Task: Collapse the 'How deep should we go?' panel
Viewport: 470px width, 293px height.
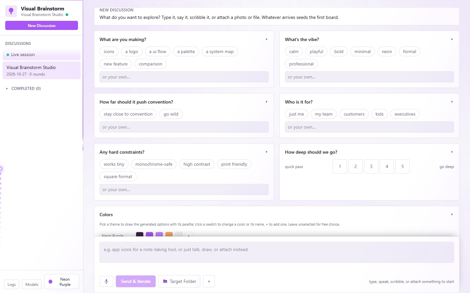Action: (452, 152)
